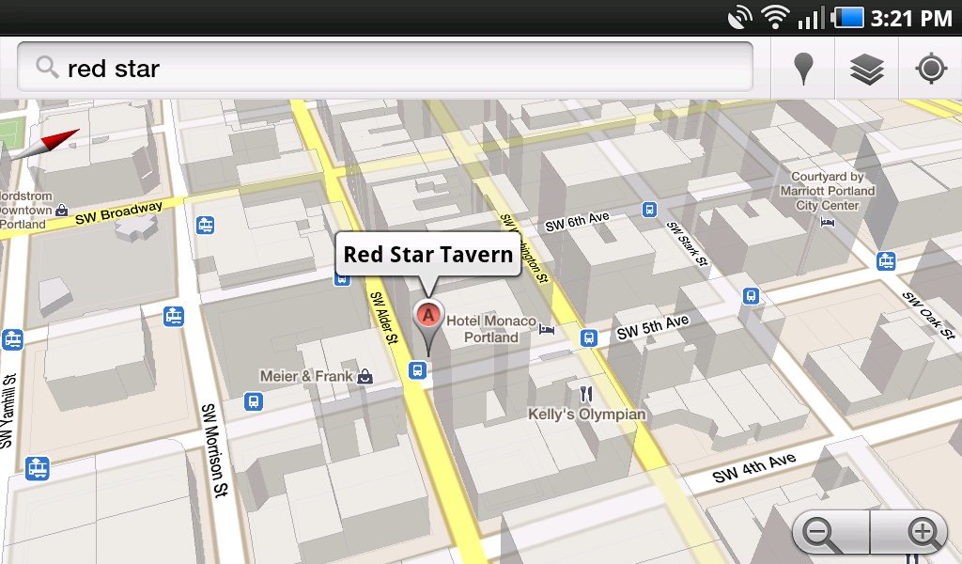This screenshot has width=962, height=564.
Task: Center map on My Location
Action: pyautogui.click(x=931, y=68)
